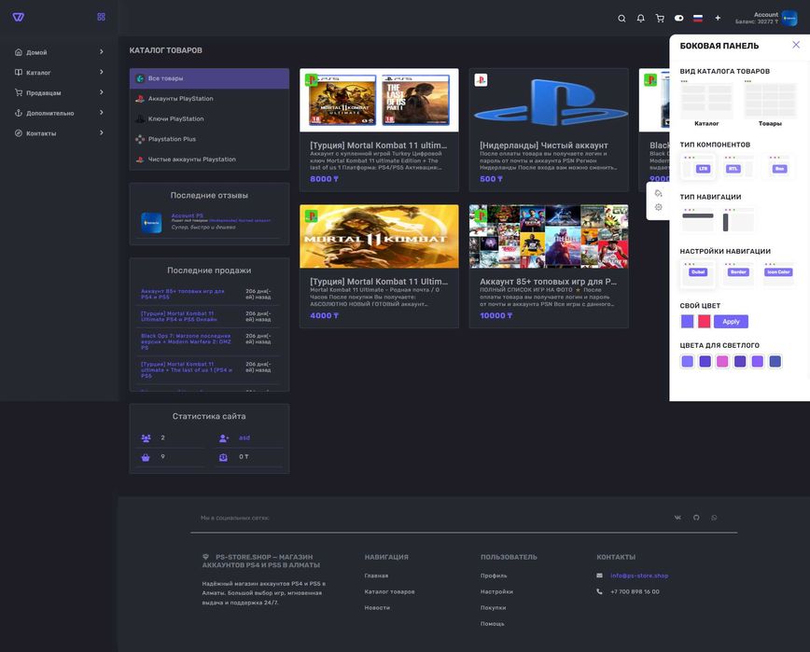Open the shopping cart icon
Viewport: 810px width, 652px height.
point(660,18)
